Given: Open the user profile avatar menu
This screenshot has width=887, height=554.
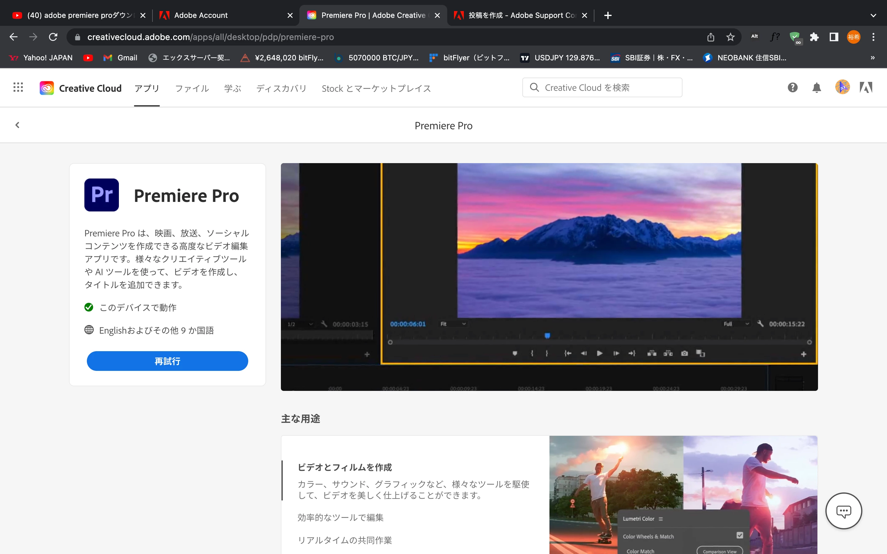Looking at the screenshot, I should click(x=842, y=87).
